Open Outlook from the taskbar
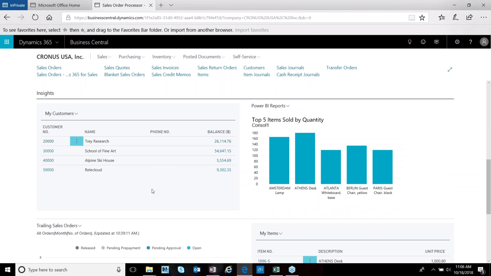The image size is (491, 276). click(x=197, y=270)
